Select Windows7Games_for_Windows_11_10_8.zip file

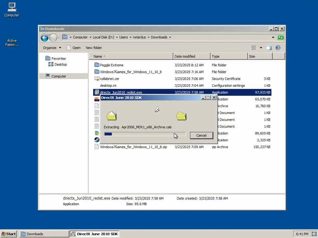(134, 147)
